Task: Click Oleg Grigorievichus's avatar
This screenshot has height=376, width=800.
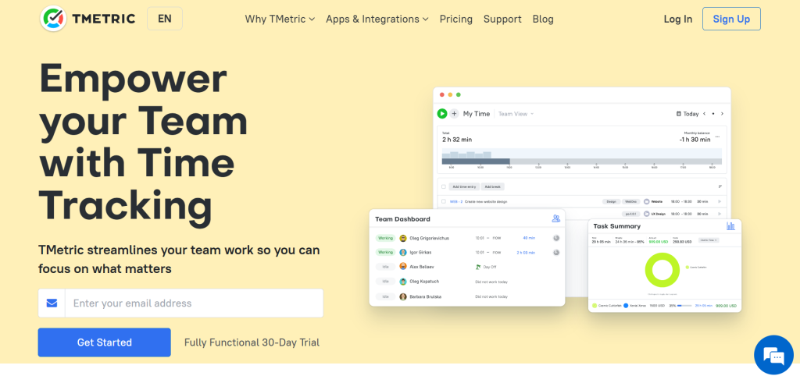Action: coord(403,238)
